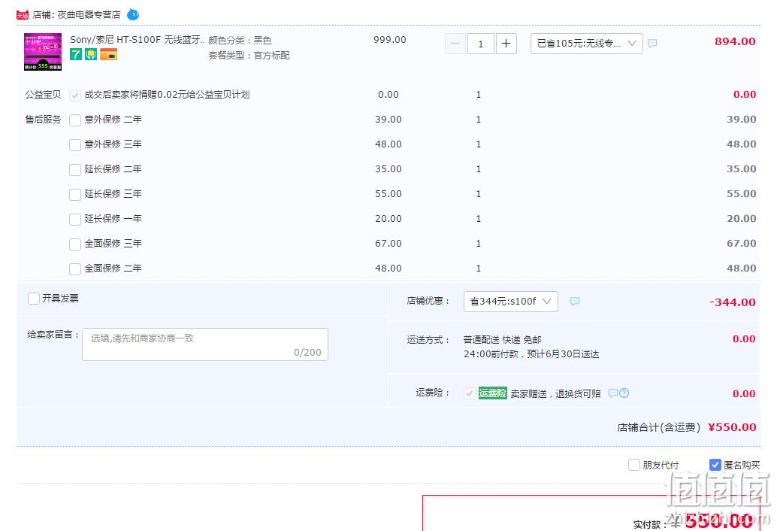The height and width of the screenshot is (531, 777).
Task: Toggle the 运费险 checkbox
Action: pyautogui.click(x=469, y=393)
